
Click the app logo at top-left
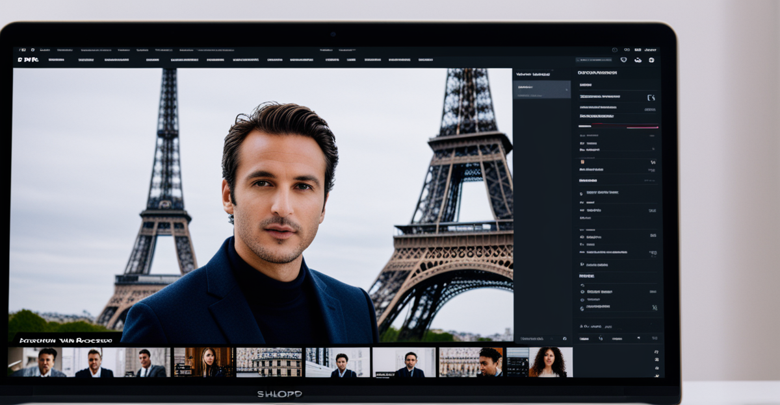tap(28, 60)
